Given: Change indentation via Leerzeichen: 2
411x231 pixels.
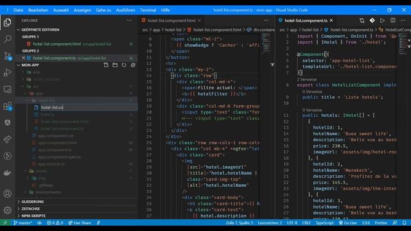Looking at the screenshot, I should point(270,223).
